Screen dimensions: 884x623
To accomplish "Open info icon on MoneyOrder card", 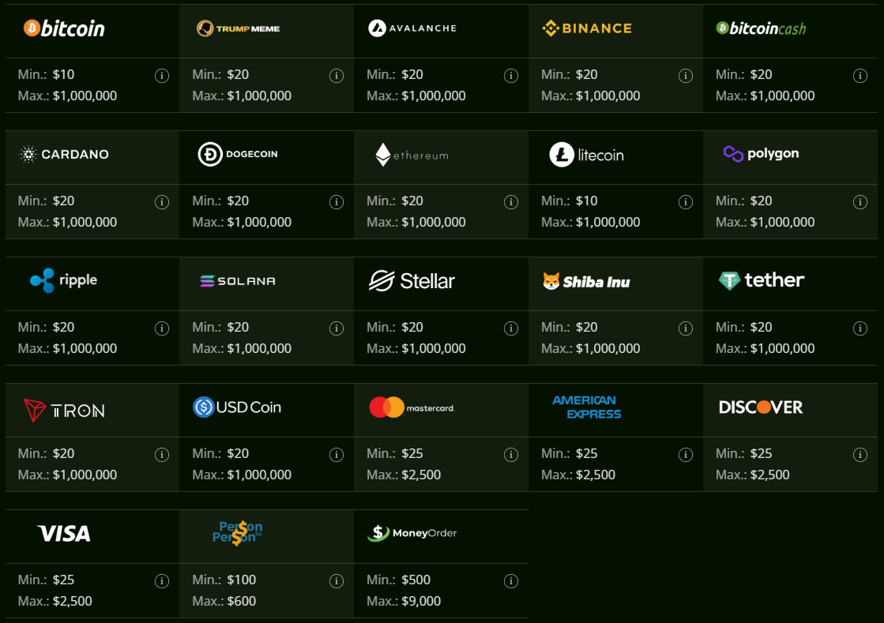I will (511, 581).
